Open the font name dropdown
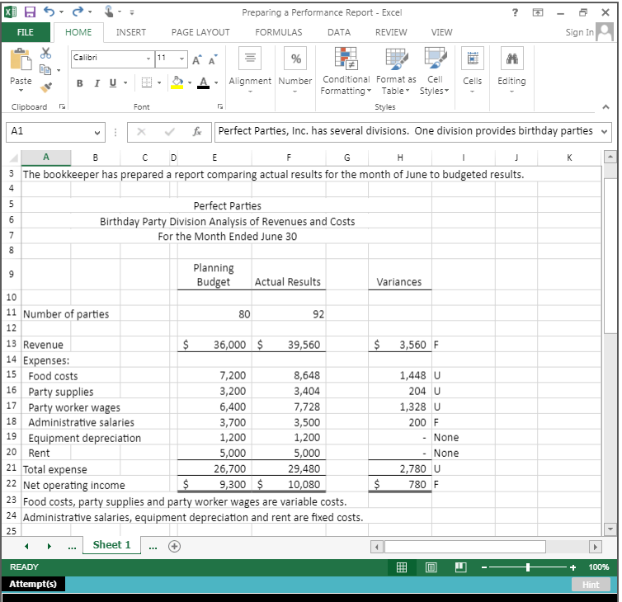The width and height of the screenshot is (622, 602). tap(148, 59)
